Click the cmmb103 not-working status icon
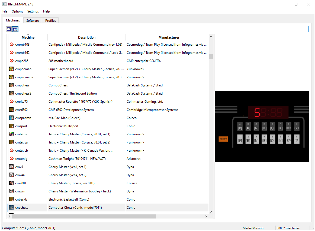315x231 pixels. pyautogui.click(x=11, y=44)
